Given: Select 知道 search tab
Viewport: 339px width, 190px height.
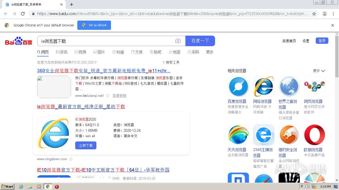Looking at the screenshot, I should pyautogui.click(x=118, y=52).
